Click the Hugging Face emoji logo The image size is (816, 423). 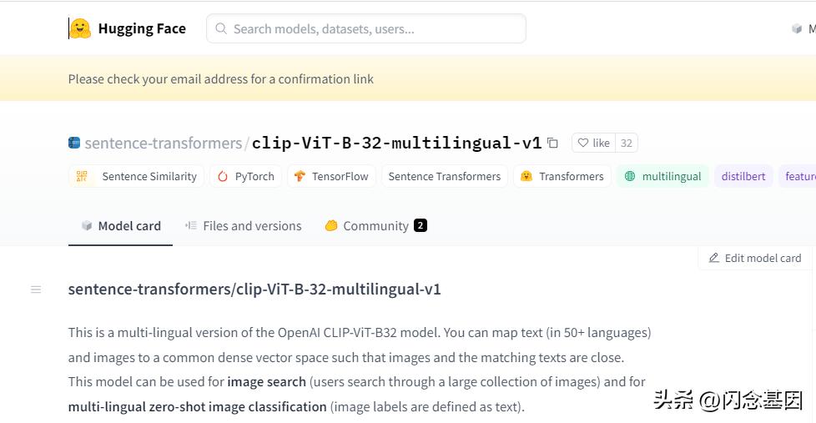(x=80, y=28)
